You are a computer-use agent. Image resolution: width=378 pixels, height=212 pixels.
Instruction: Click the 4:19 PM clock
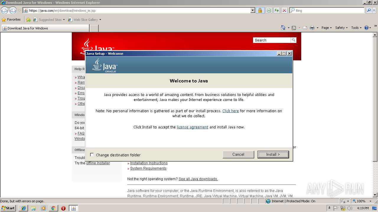point(363,208)
